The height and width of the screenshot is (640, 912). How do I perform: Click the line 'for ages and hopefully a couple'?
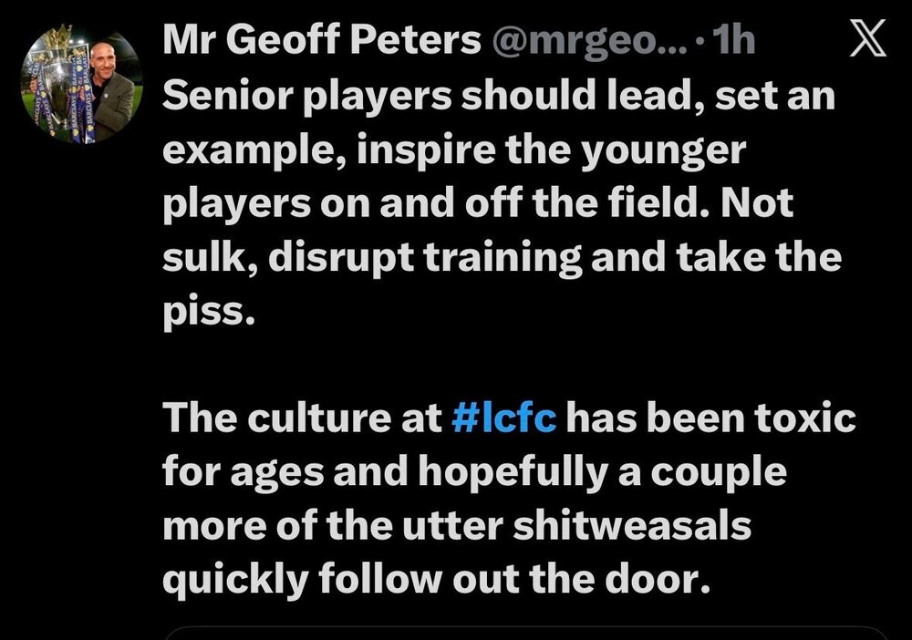(474, 472)
